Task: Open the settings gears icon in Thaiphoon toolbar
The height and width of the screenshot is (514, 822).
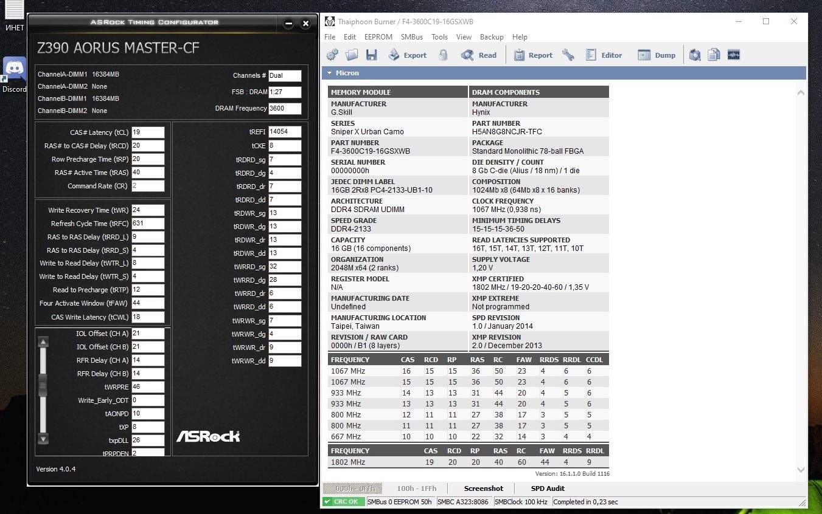Action: pyautogui.click(x=332, y=55)
